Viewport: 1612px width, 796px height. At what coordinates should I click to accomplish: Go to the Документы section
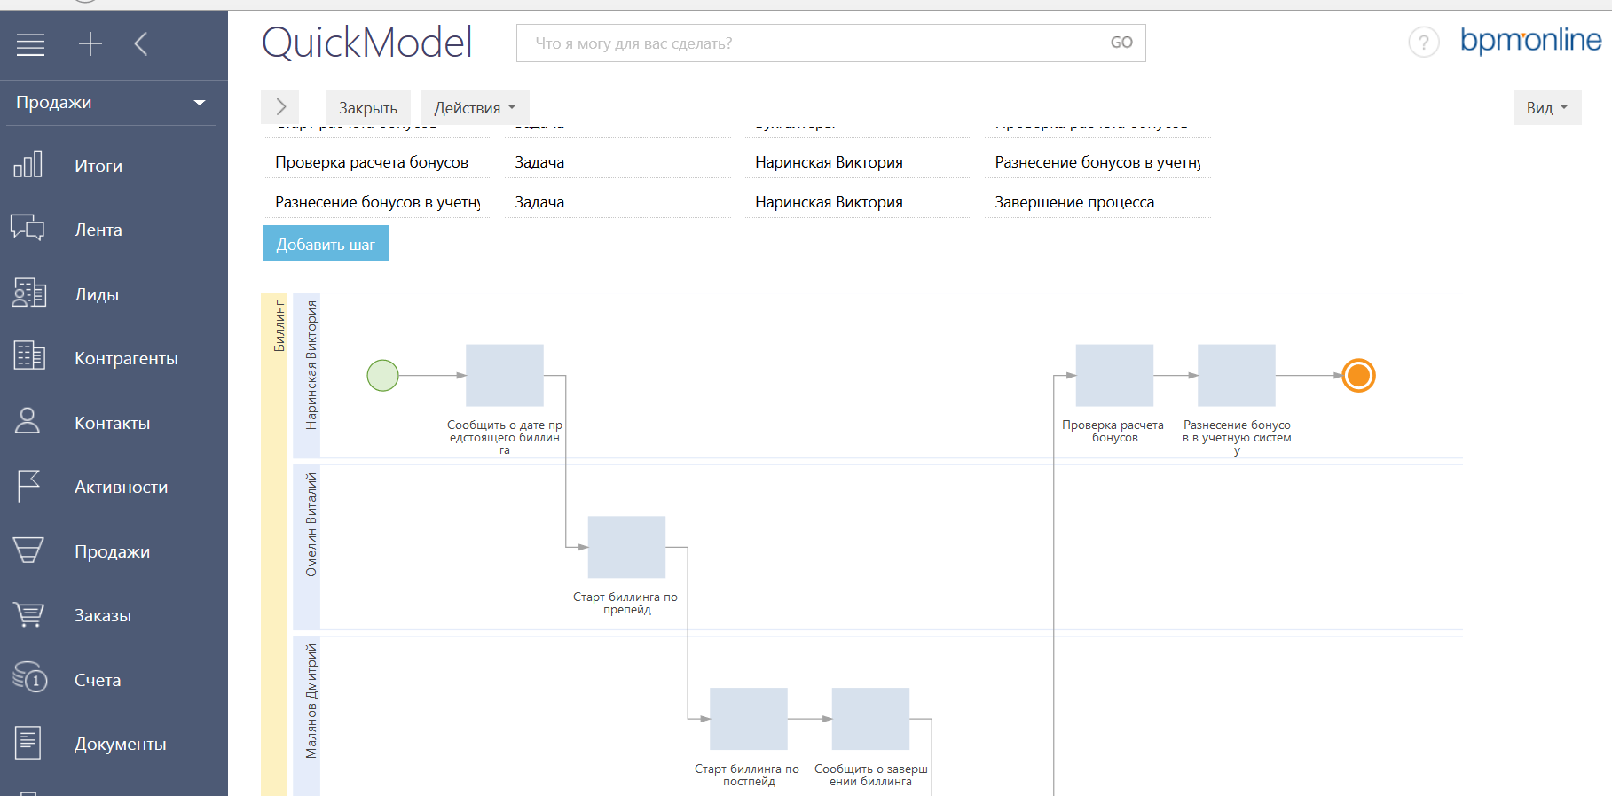(120, 744)
